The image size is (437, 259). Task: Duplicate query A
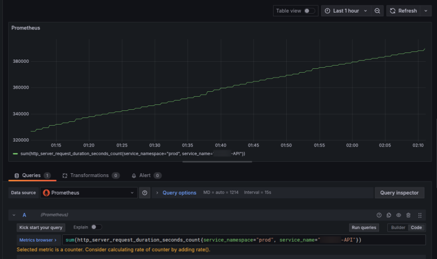[x=389, y=215]
